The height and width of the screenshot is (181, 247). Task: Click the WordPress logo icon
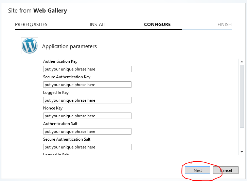point(30,46)
